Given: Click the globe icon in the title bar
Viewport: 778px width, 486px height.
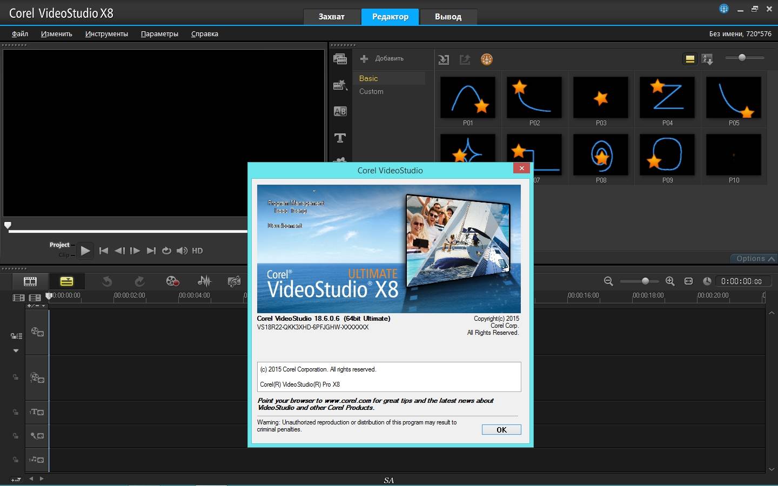Looking at the screenshot, I should pyautogui.click(x=724, y=9).
